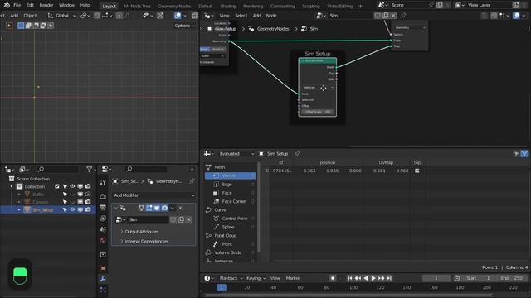Image resolution: width=531 pixels, height=298 pixels.
Task: Open the File menu
Action: tap(17, 5)
